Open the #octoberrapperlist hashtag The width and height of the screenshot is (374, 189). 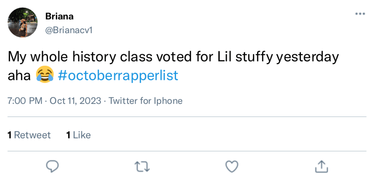118,75
